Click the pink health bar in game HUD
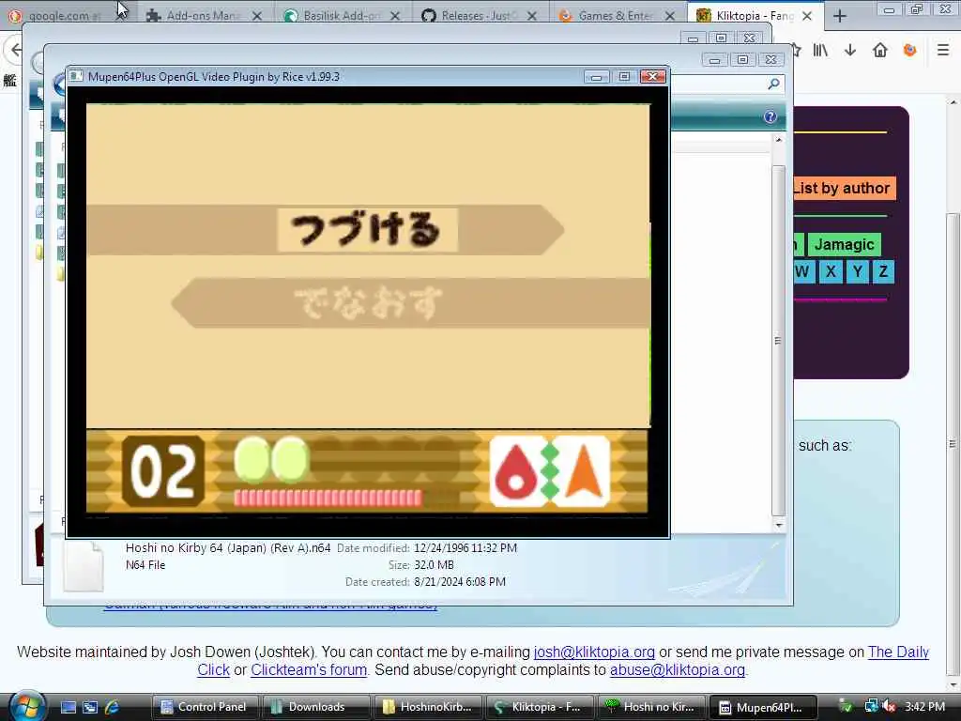This screenshot has height=721, width=961. [x=328, y=498]
